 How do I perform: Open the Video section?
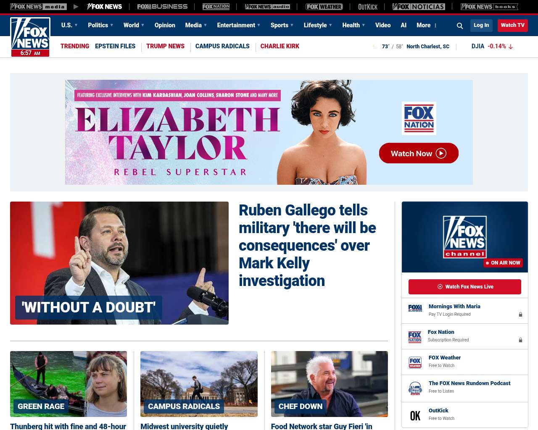(x=383, y=25)
